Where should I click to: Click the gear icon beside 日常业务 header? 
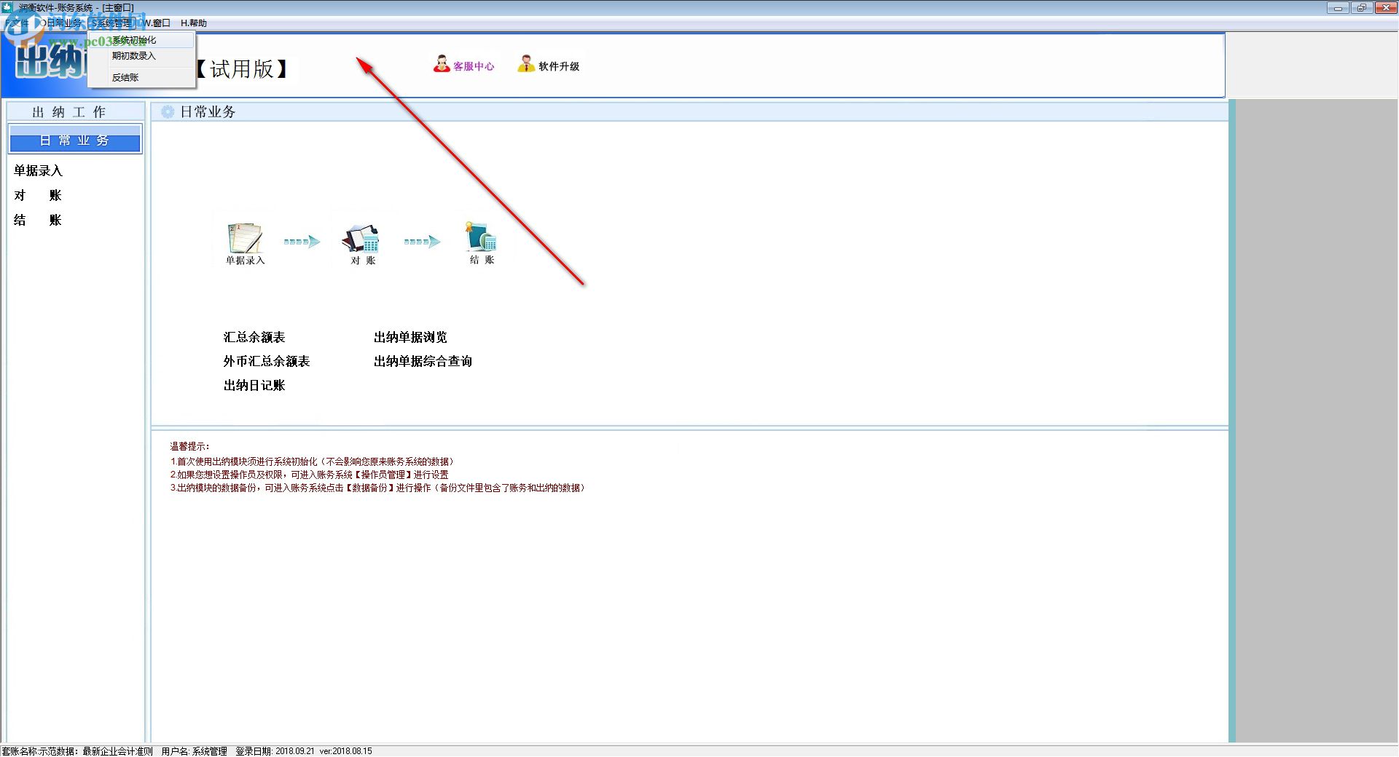(x=168, y=111)
